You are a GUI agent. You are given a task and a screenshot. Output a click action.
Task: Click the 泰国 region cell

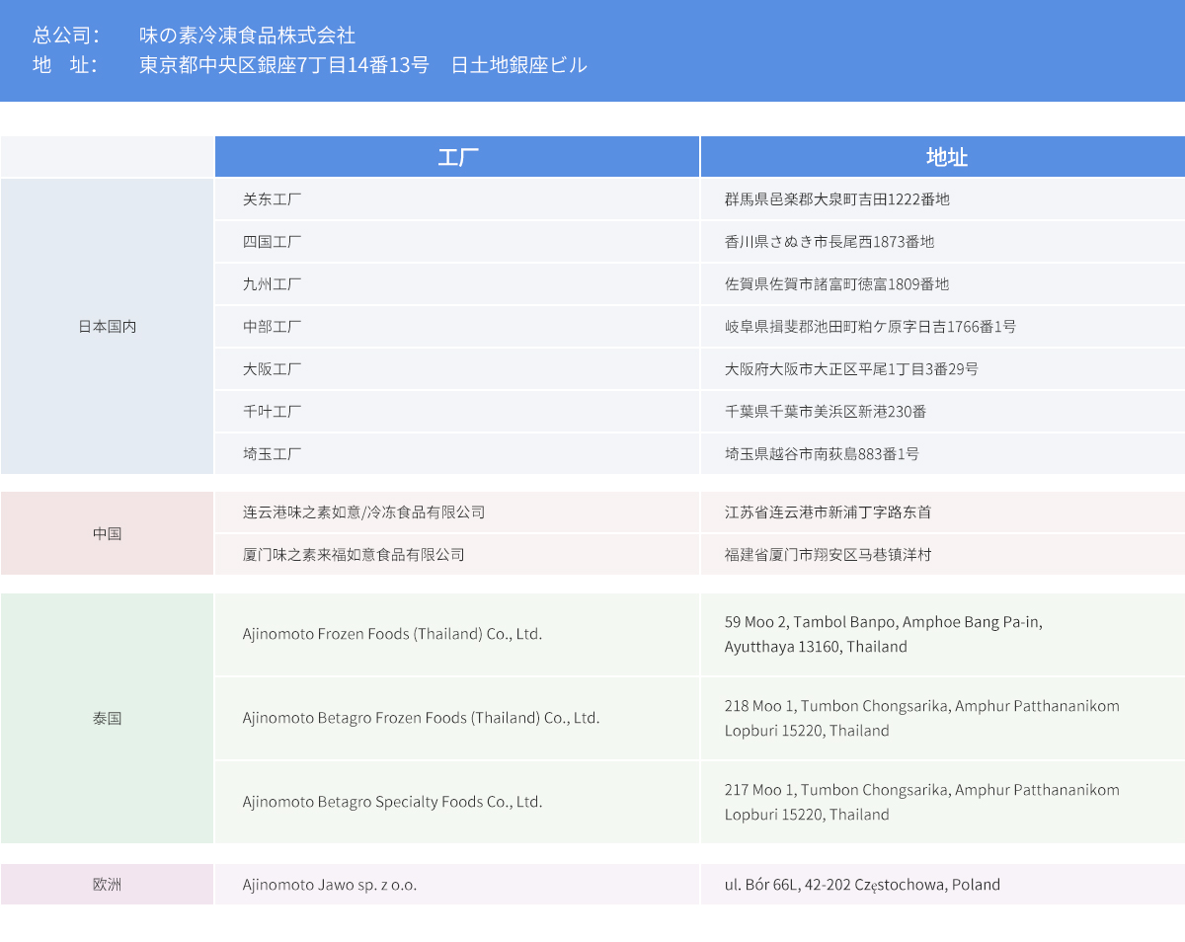click(x=107, y=718)
